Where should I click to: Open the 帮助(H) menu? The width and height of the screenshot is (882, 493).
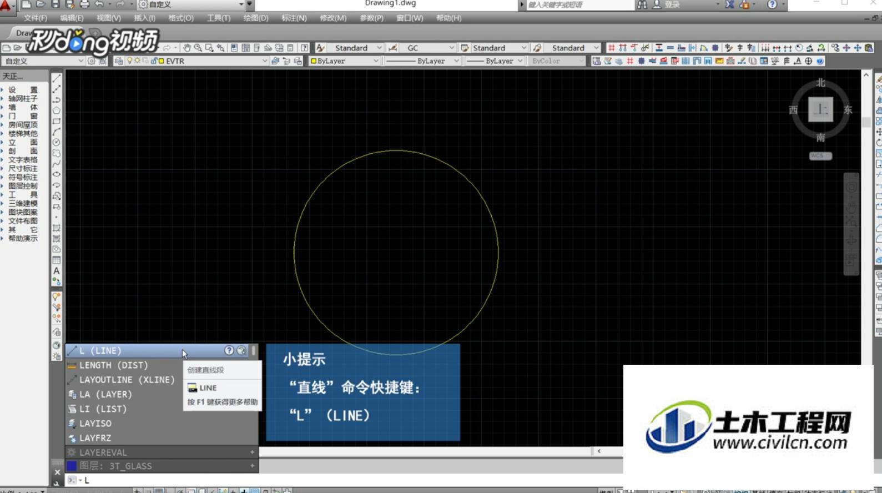[448, 18]
